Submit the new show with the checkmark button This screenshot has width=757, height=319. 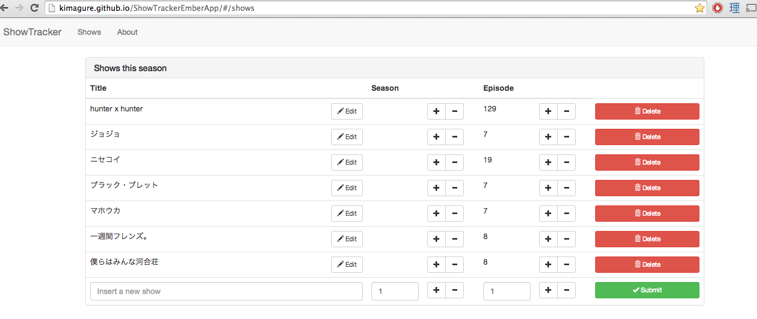pos(646,290)
